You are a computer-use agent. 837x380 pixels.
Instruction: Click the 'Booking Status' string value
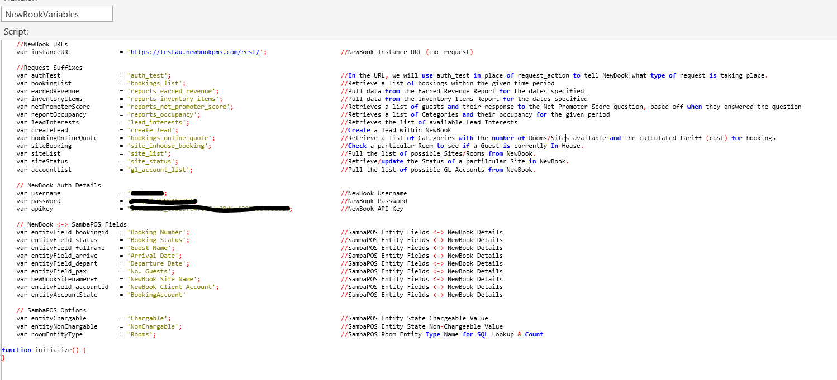pos(157,240)
